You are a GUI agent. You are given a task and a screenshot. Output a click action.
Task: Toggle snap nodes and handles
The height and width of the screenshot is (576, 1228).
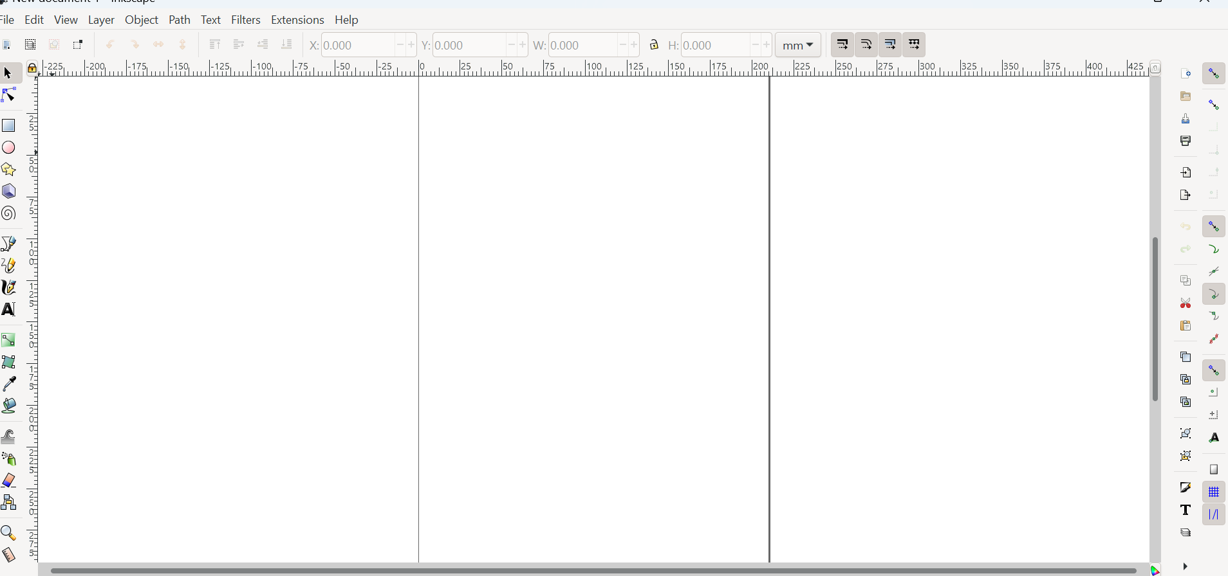click(x=1214, y=226)
